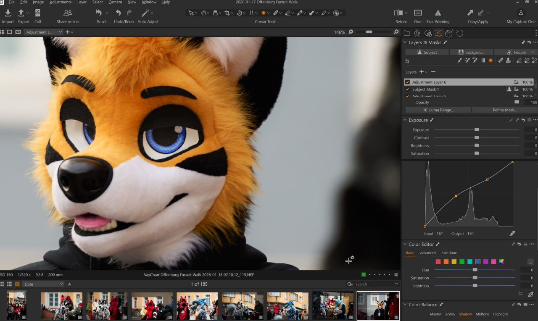The height and width of the screenshot is (321, 538).
Task: Open the Adjustments menu
Action: (x=61, y=2)
